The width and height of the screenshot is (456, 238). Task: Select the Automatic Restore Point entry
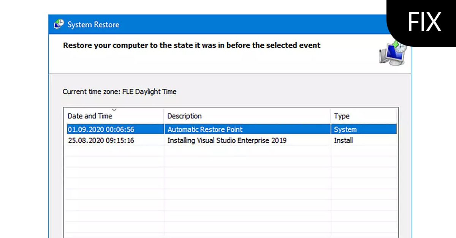(190, 129)
